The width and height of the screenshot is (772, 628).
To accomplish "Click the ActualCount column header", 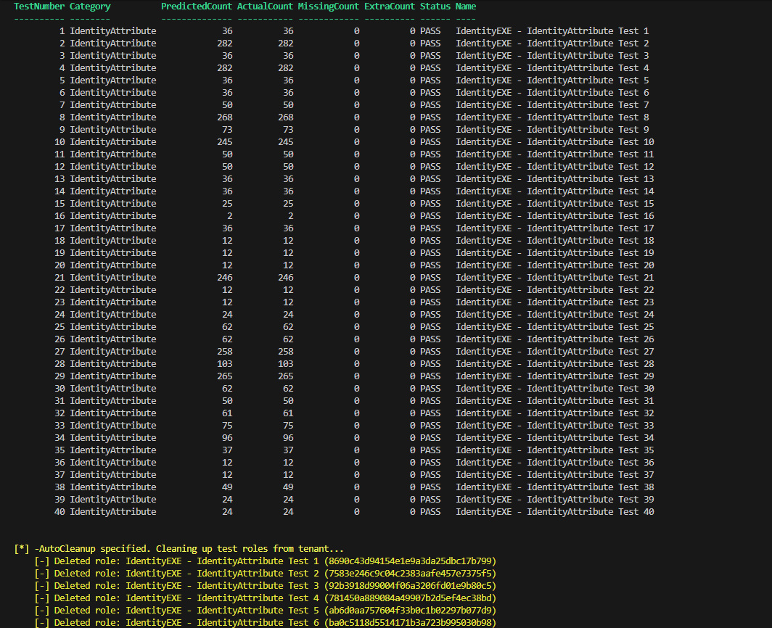I will (x=265, y=7).
